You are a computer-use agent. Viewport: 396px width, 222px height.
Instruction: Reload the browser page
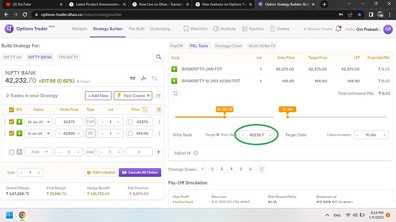click(25, 15)
